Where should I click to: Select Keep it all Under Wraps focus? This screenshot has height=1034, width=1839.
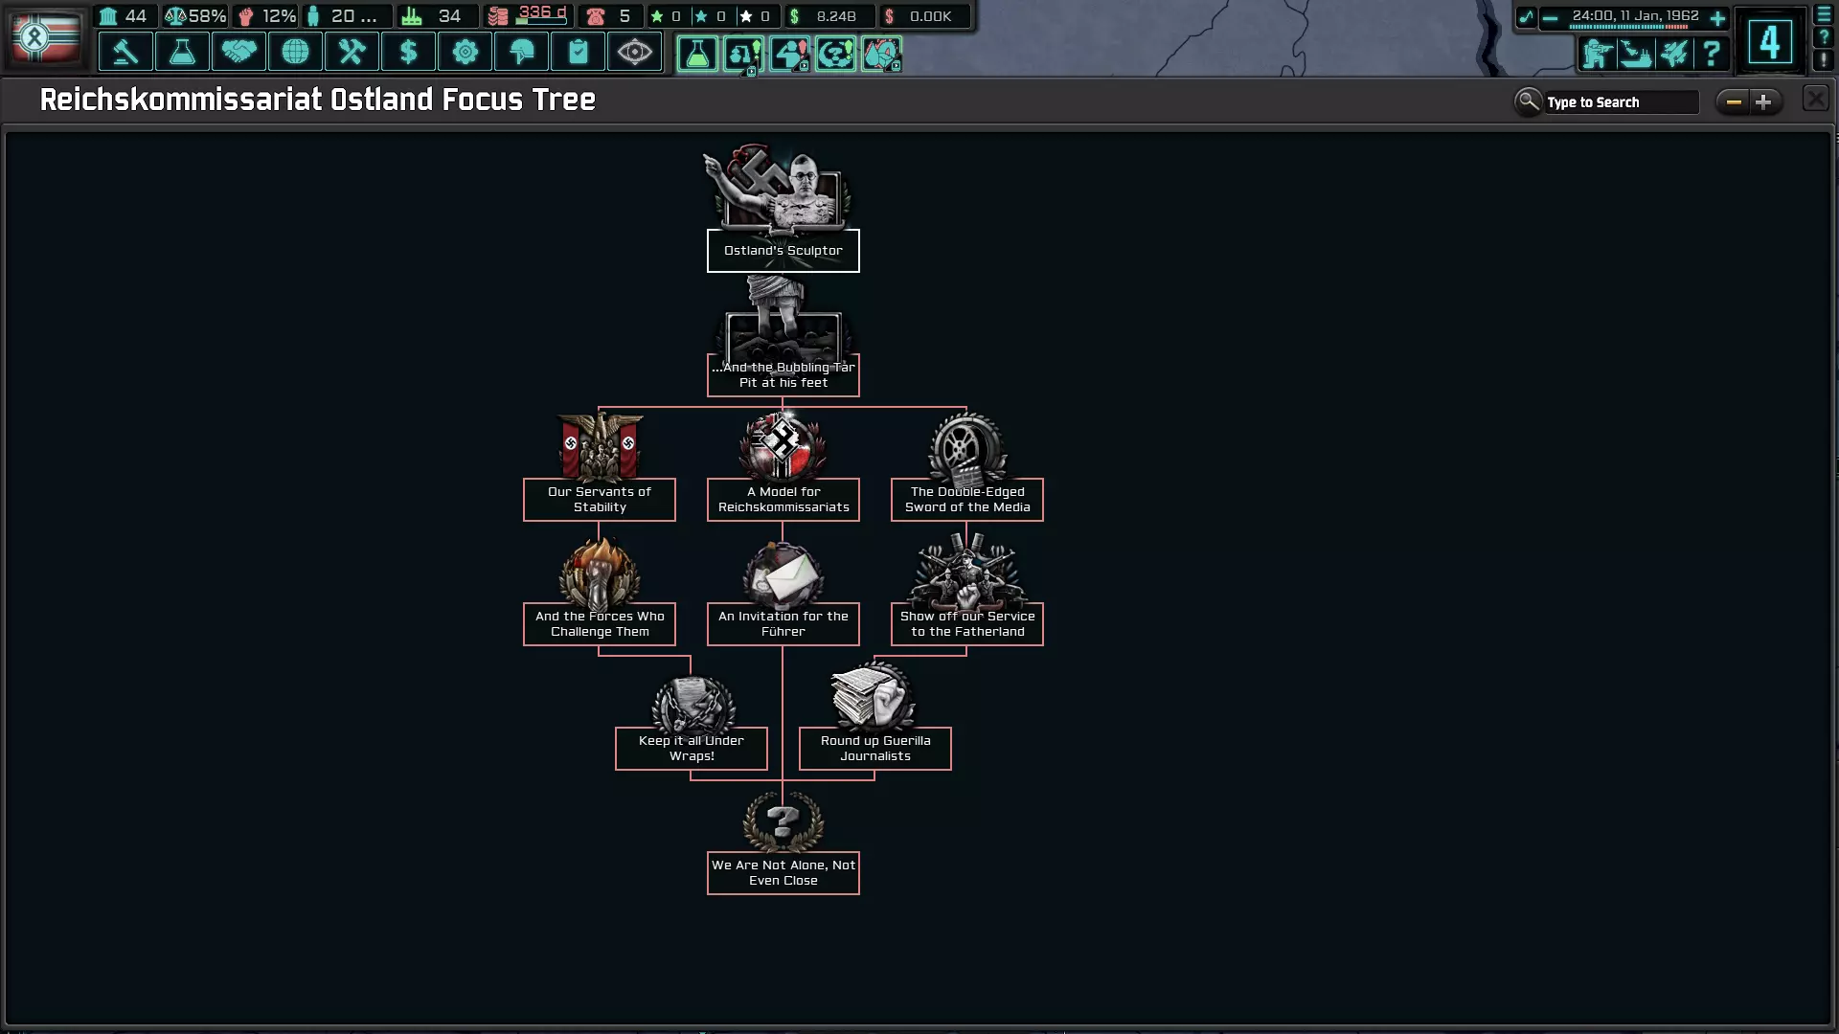[692, 749]
